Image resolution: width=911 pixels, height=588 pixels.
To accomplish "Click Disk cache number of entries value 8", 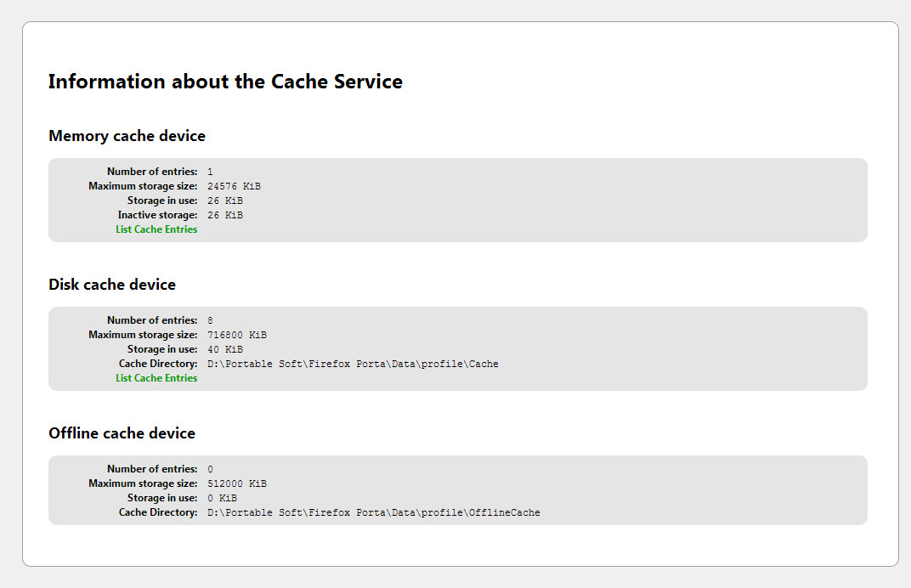I will click(x=210, y=320).
